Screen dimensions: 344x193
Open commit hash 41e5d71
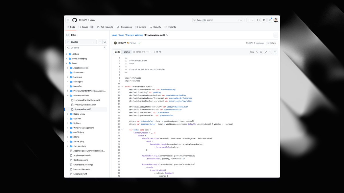(x=249, y=43)
